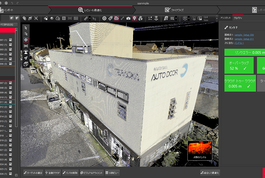Toggle the first map view button
Image resolution: width=265 pixels, height=178 pixels.
click(x=12, y=18)
